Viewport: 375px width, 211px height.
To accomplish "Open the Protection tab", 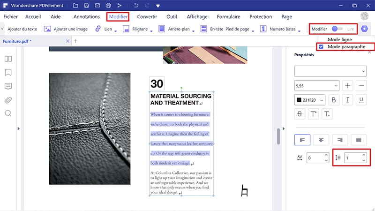I will click(261, 16).
